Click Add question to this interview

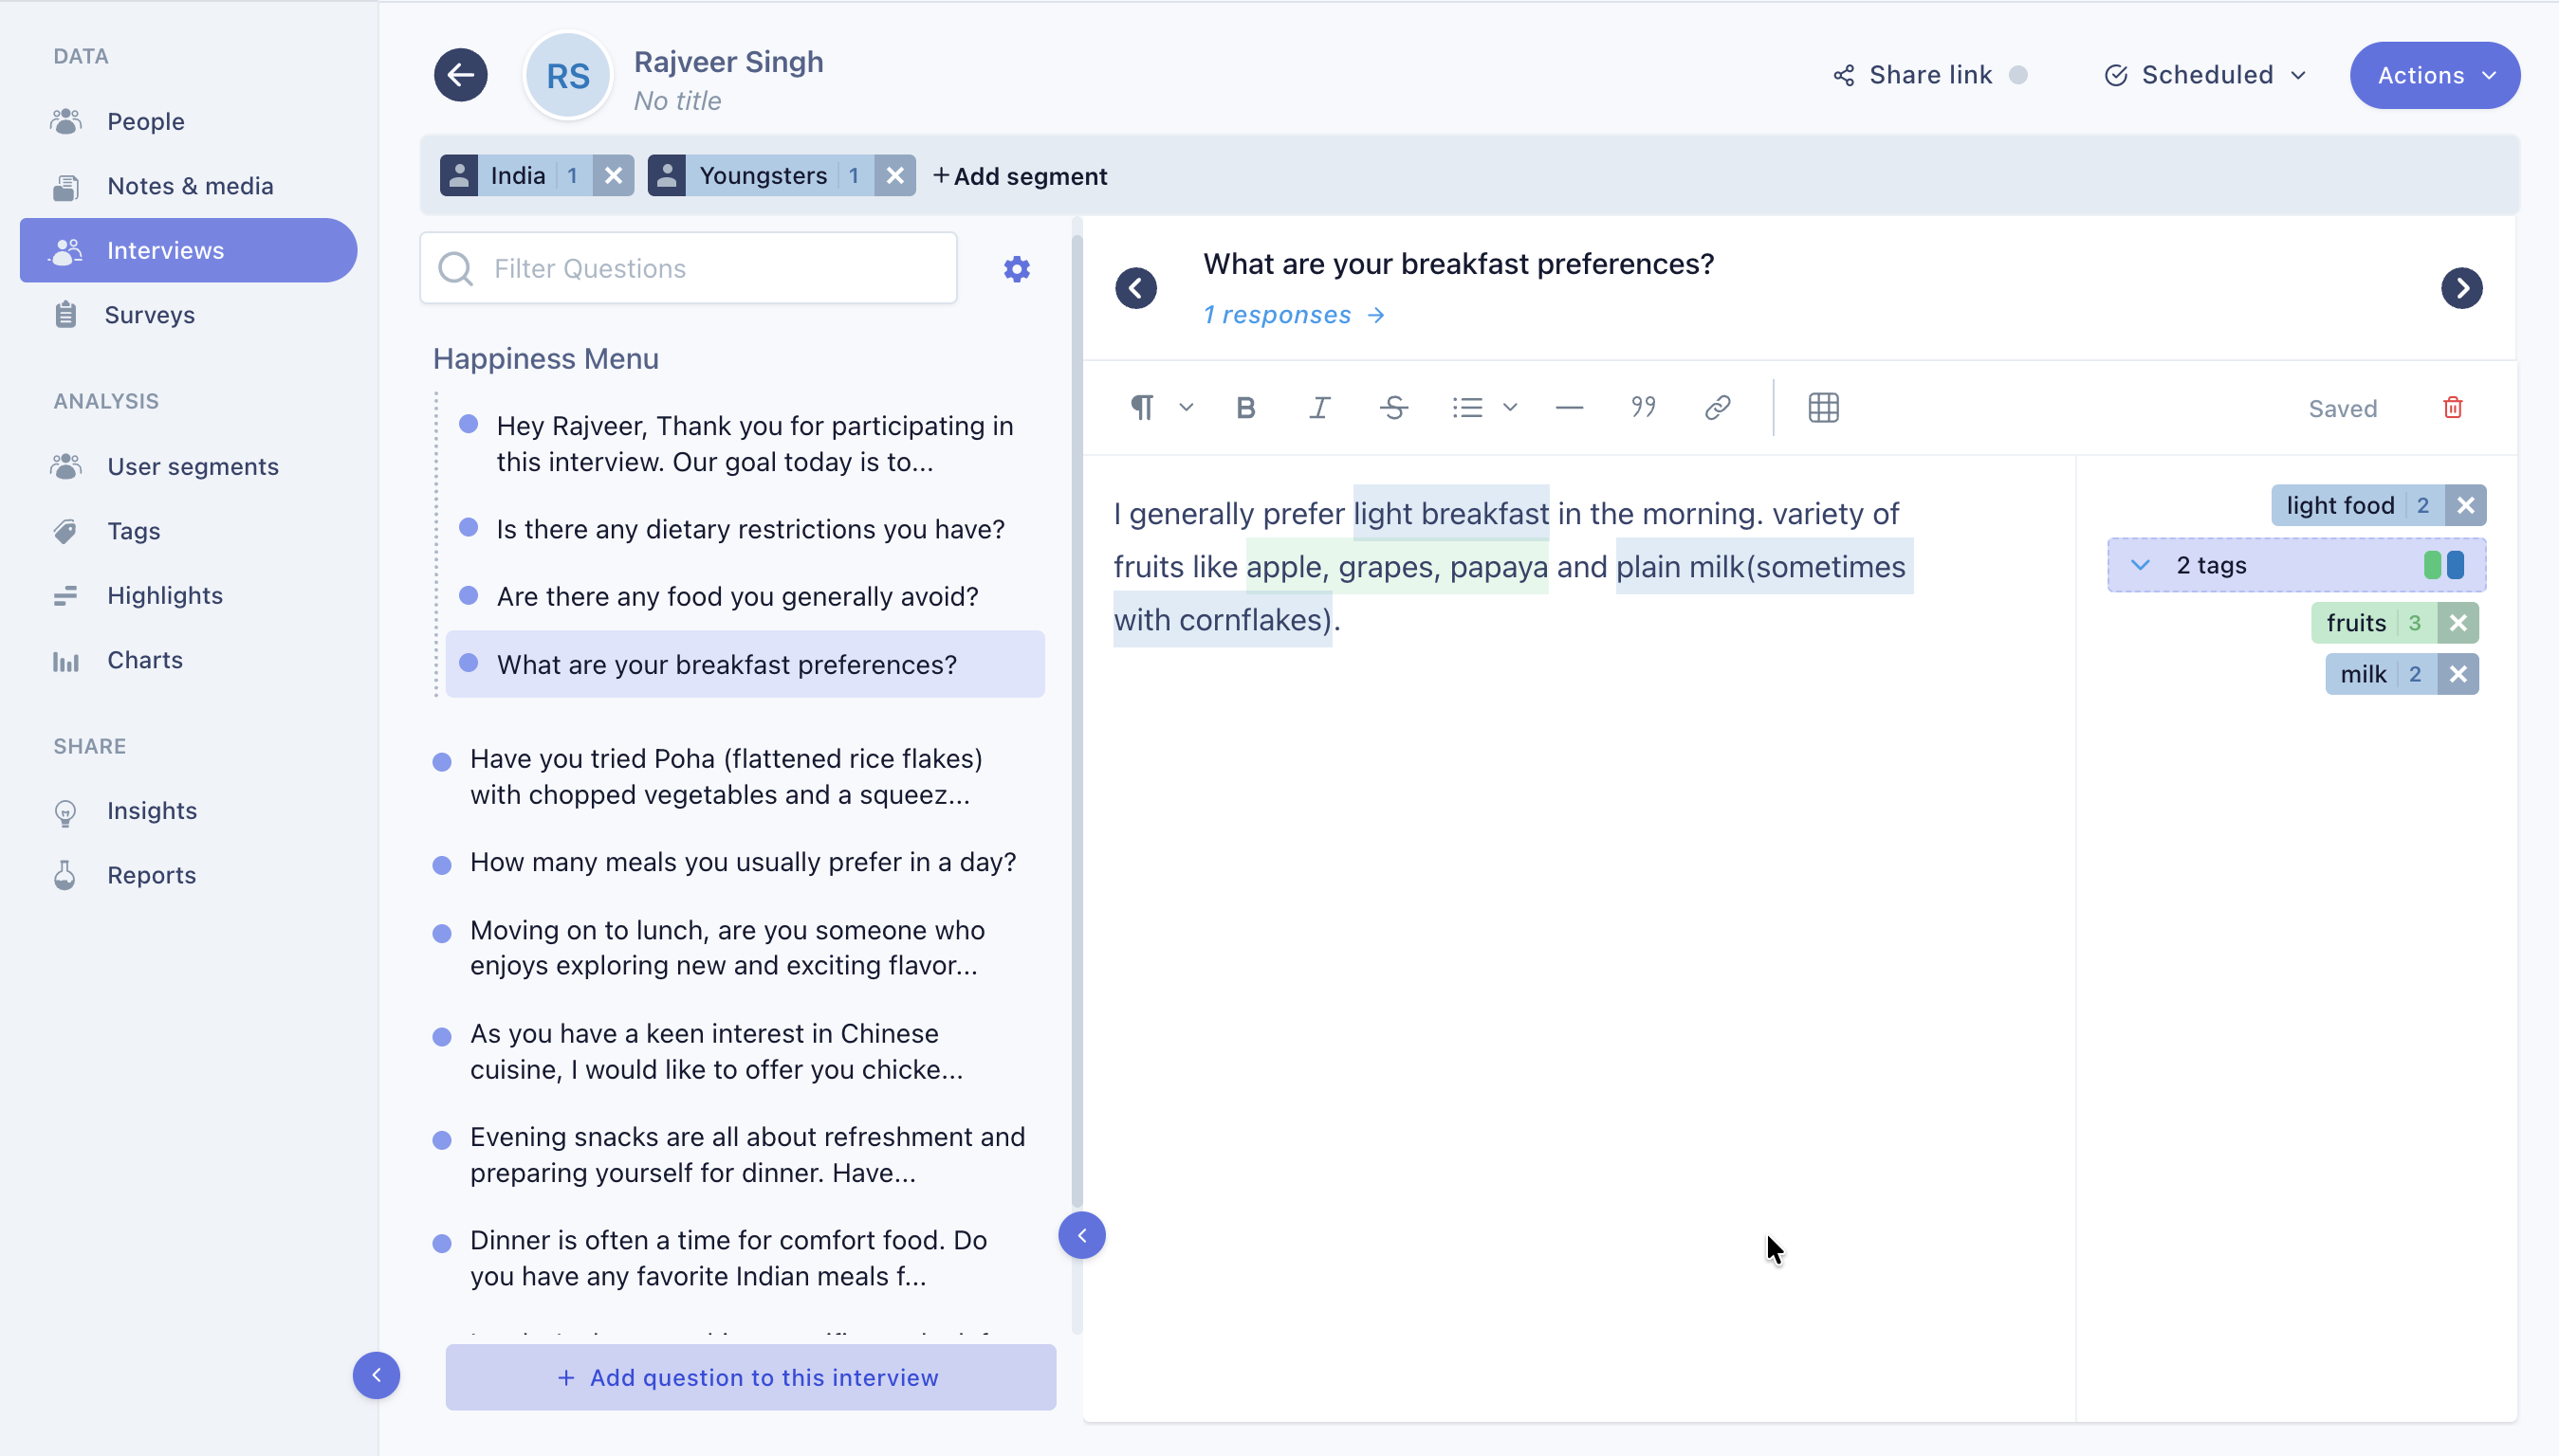pyautogui.click(x=749, y=1377)
